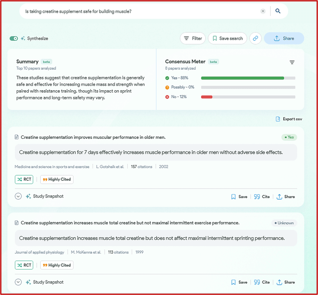Copy link using chain icon button
Viewport: 318px width, 295px height.
click(256, 38)
